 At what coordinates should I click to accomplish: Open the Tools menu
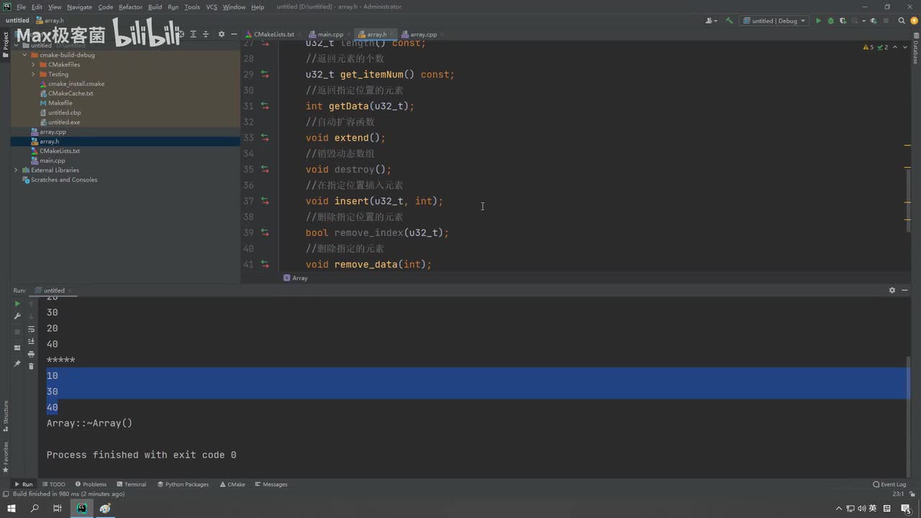(x=192, y=7)
